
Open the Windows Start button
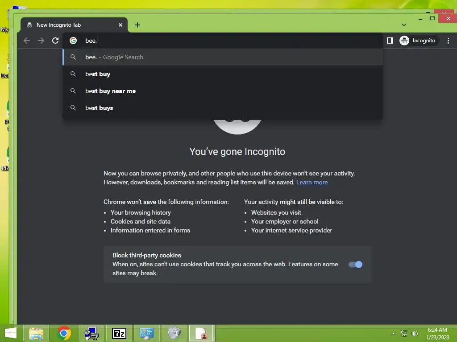coord(11,333)
